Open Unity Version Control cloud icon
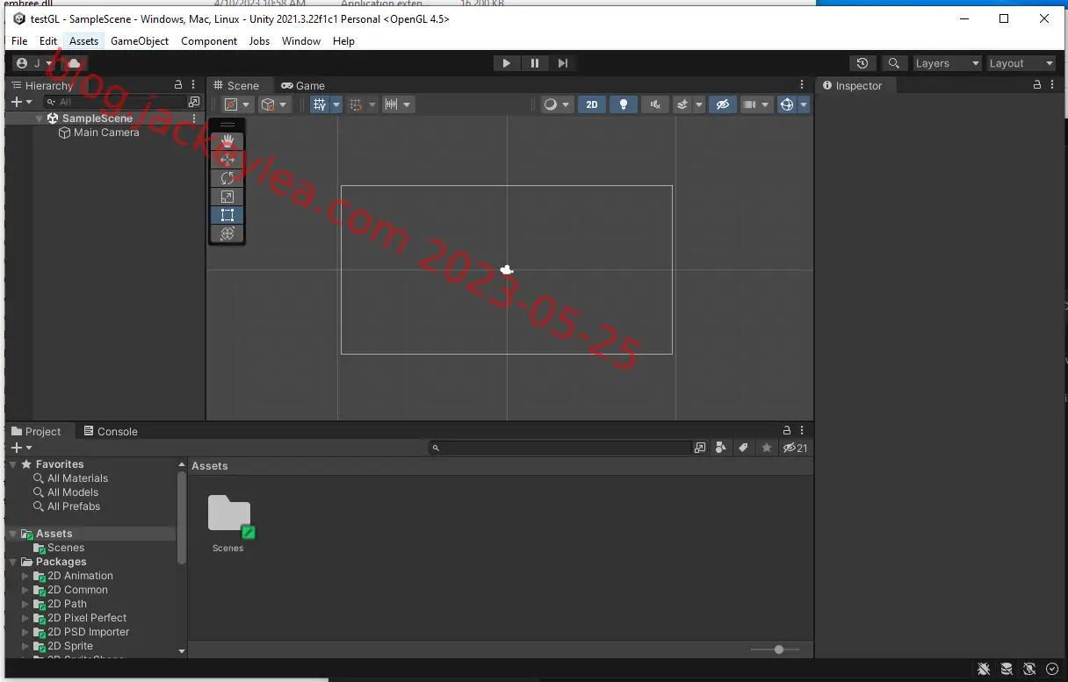This screenshot has height=682, width=1068. 75,63
